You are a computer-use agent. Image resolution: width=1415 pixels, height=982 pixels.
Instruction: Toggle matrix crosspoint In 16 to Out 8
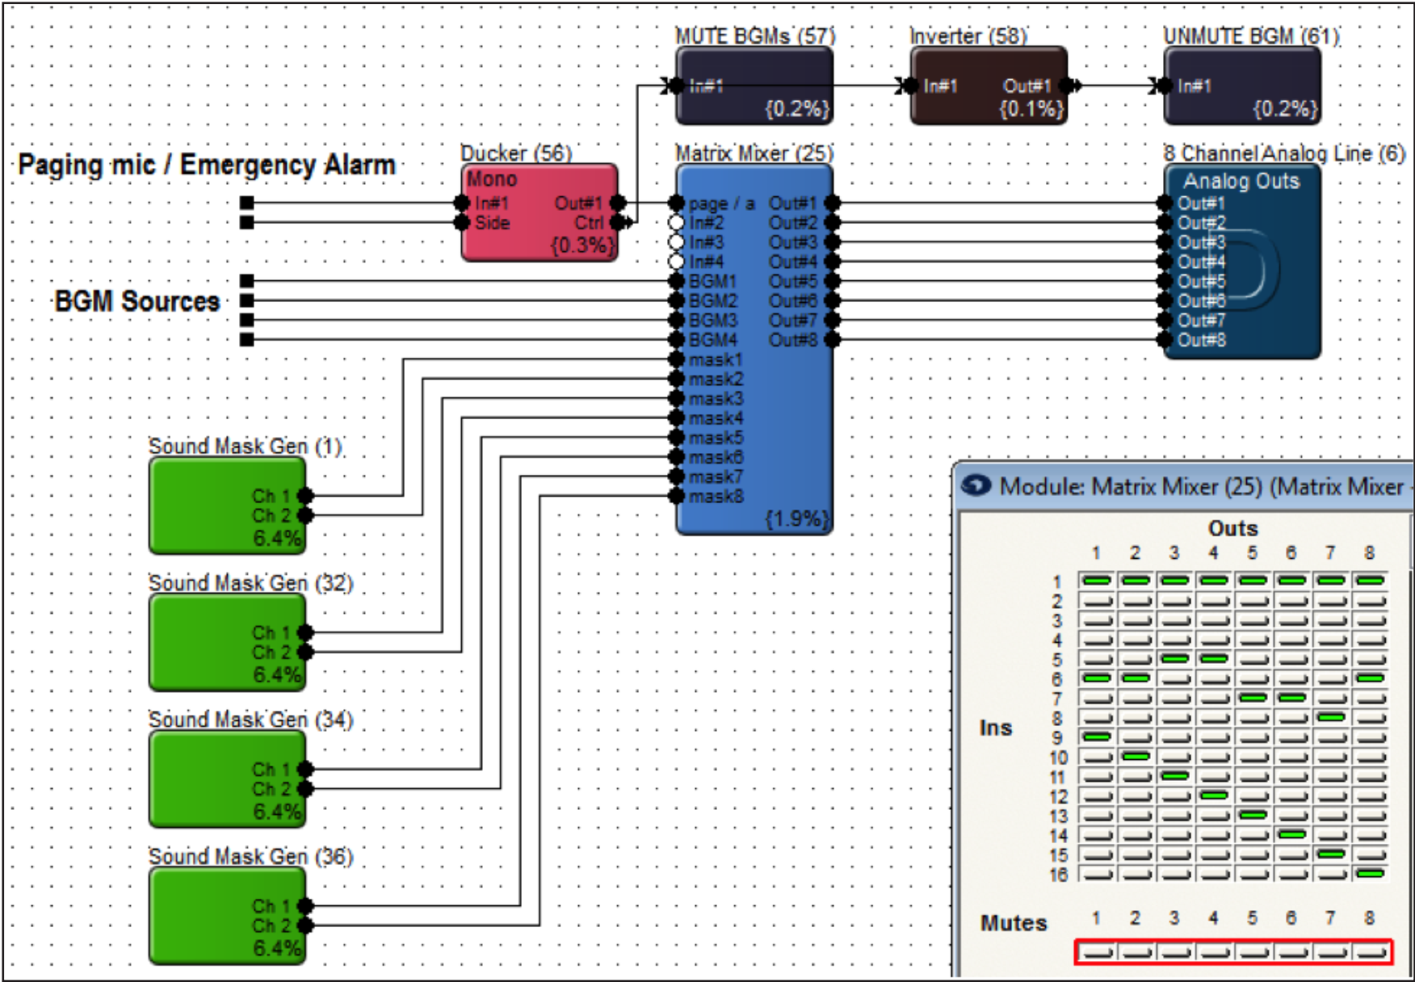(x=1370, y=874)
